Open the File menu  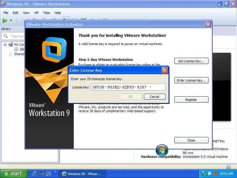6,13
